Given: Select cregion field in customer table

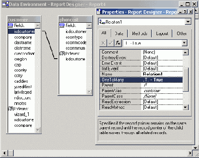Looking at the screenshot, I should 21,59.
